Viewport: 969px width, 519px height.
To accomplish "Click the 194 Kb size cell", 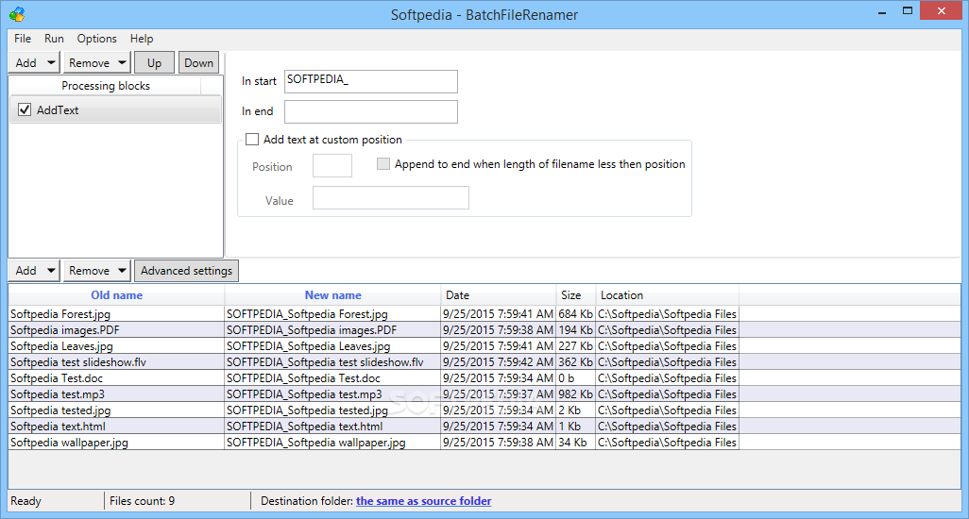I will pyautogui.click(x=575, y=330).
